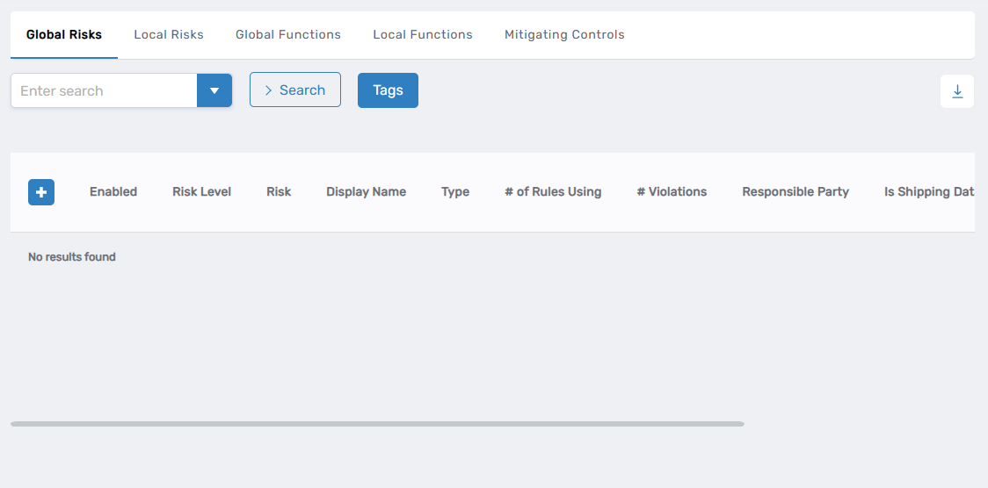Sort by the Risk Level column header
This screenshot has height=488, width=988.
(x=201, y=192)
